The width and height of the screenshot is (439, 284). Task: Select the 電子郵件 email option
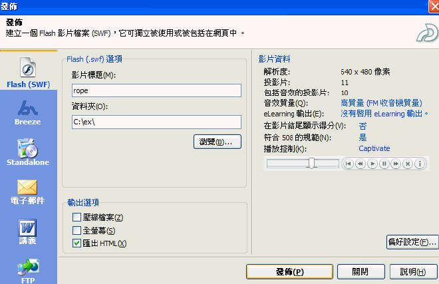[x=27, y=192]
